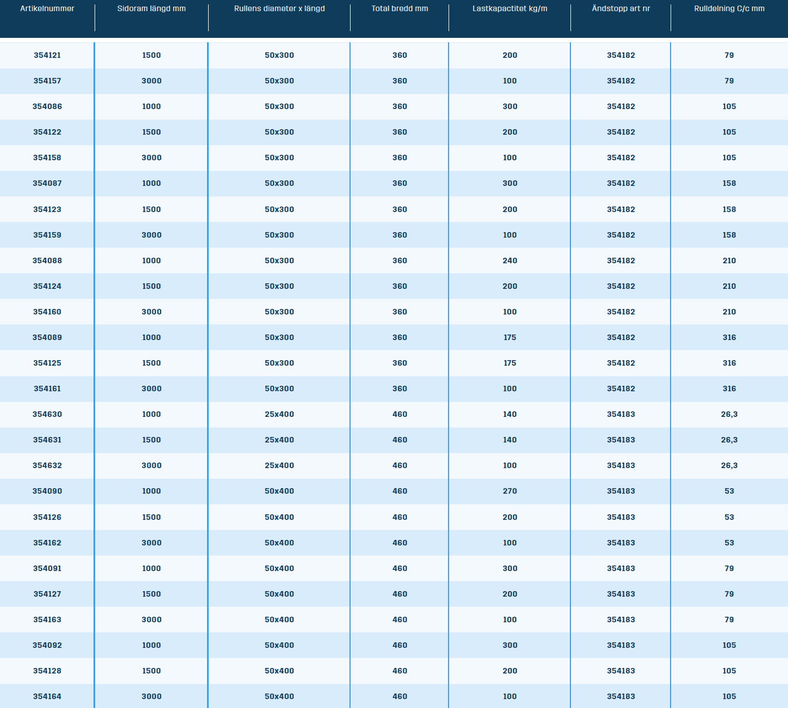Click roller pitch 158 in row 354087
This screenshot has height=708, width=788.
[x=729, y=184]
